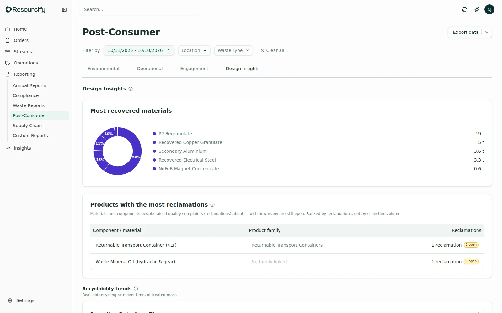The width and height of the screenshot is (502, 313).
Task: Open the Location filter dropdown
Action: 194,50
